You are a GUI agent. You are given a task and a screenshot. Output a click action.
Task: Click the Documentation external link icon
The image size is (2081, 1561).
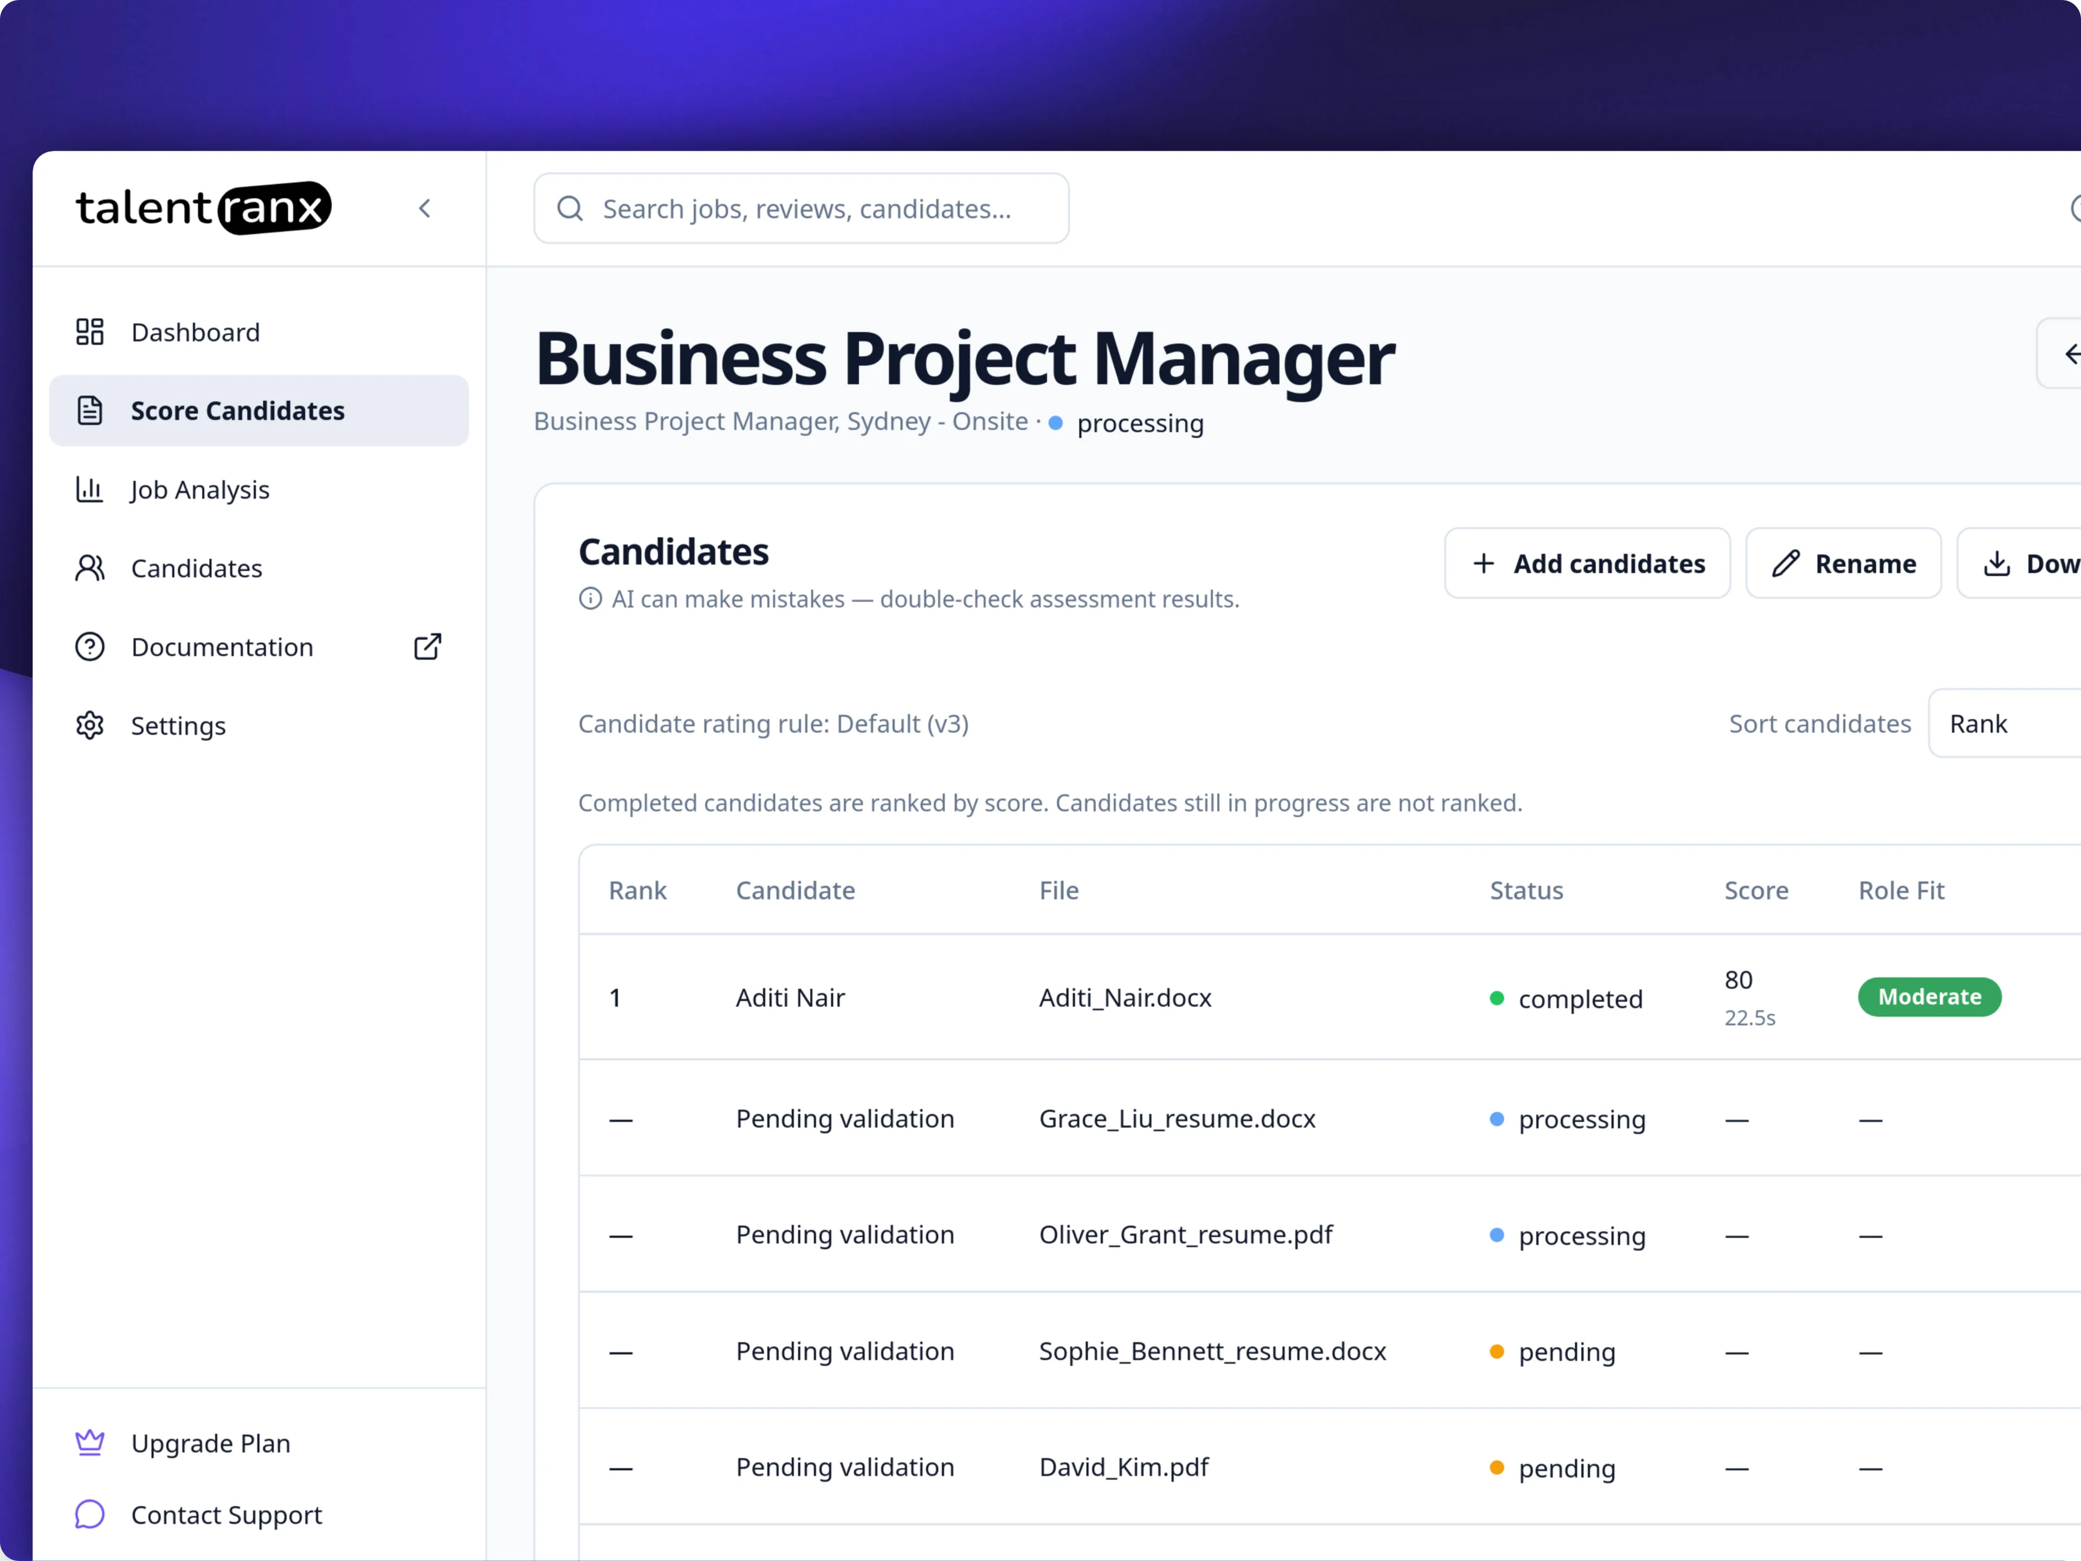click(x=428, y=647)
